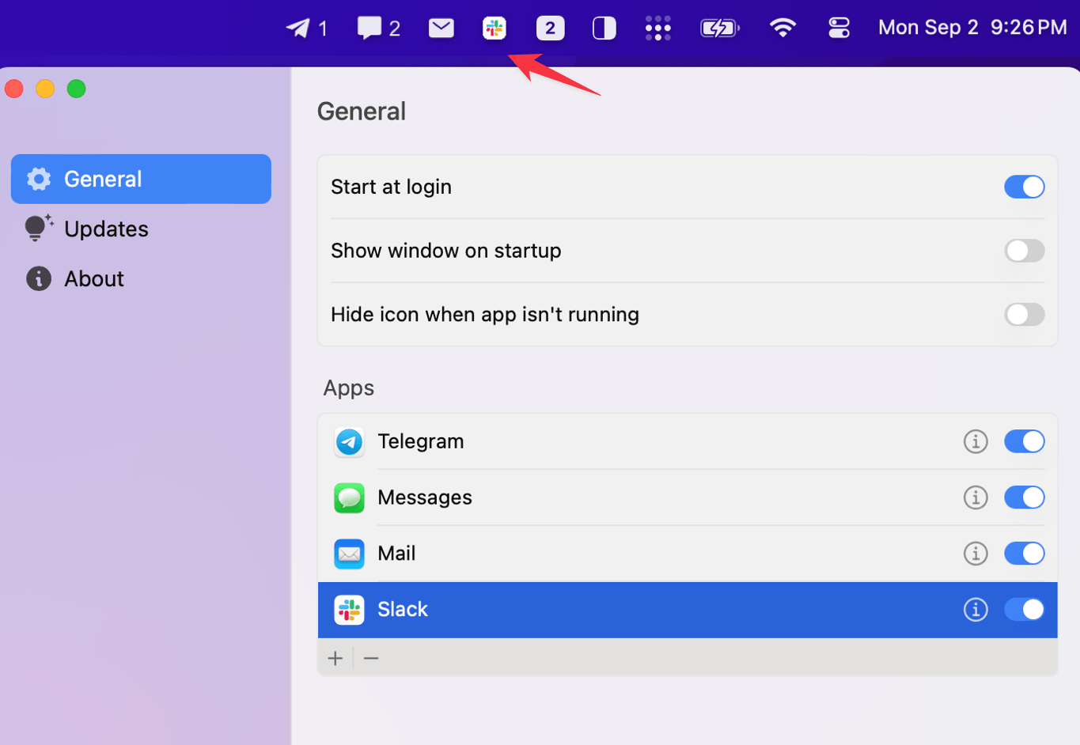Maximize the window with green button

click(x=76, y=89)
